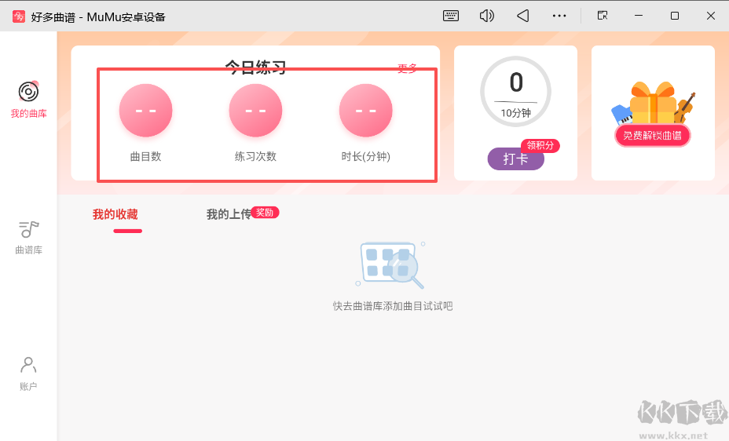Click the 今日练习 heading
Screen dimensions: 729x441
[x=255, y=67]
